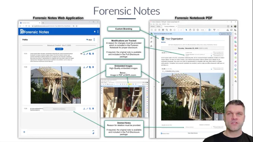253x142 pixels.
Task: Open Acrobat page display options dropdown
Action: coord(210,30)
